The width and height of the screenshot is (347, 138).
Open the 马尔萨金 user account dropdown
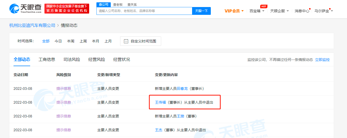[324, 11]
